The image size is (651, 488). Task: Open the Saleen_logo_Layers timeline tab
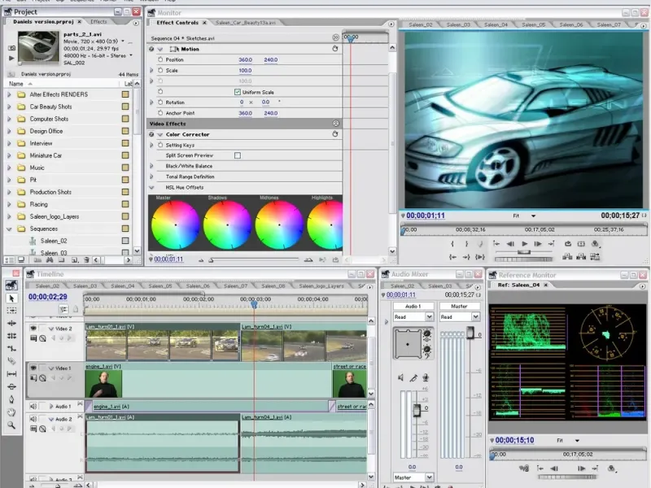[x=320, y=286]
